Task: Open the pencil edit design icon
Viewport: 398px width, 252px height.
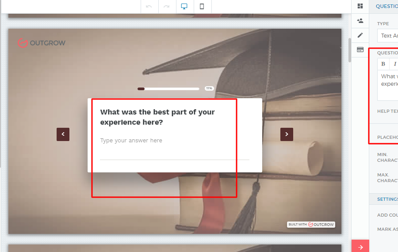Action: (x=360, y=35)
